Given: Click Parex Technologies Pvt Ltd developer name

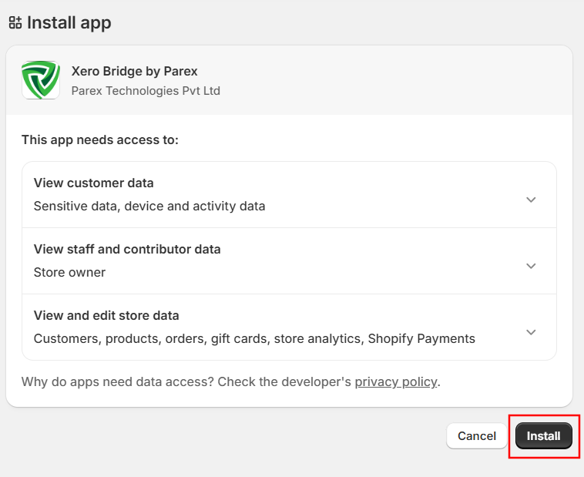Looking at the screenshot, I should pos(146,91).
